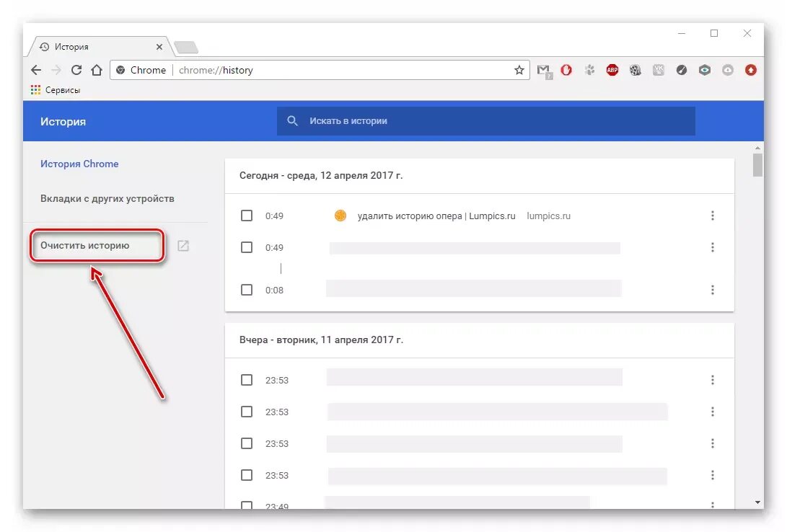Screen dimensions: 787x532
Task: Open more actions for first 23:53 entry
Action: [x=712, y=380]
